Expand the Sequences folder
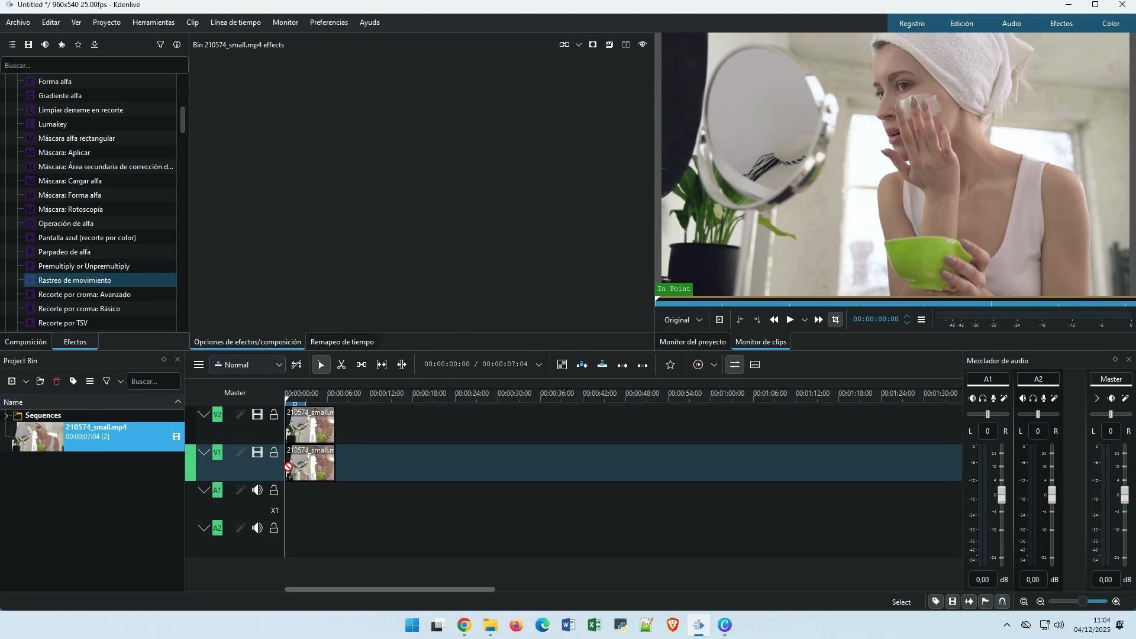 [7, 415]
